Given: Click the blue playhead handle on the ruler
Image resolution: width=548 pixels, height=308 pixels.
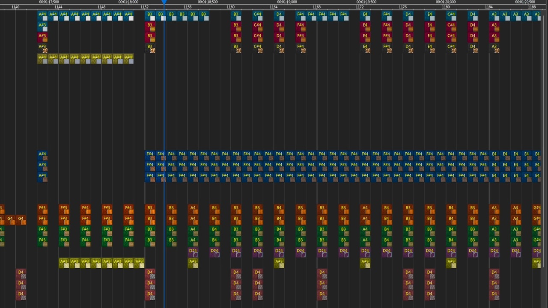Looking at the screenshot, I should coord(164,3).
